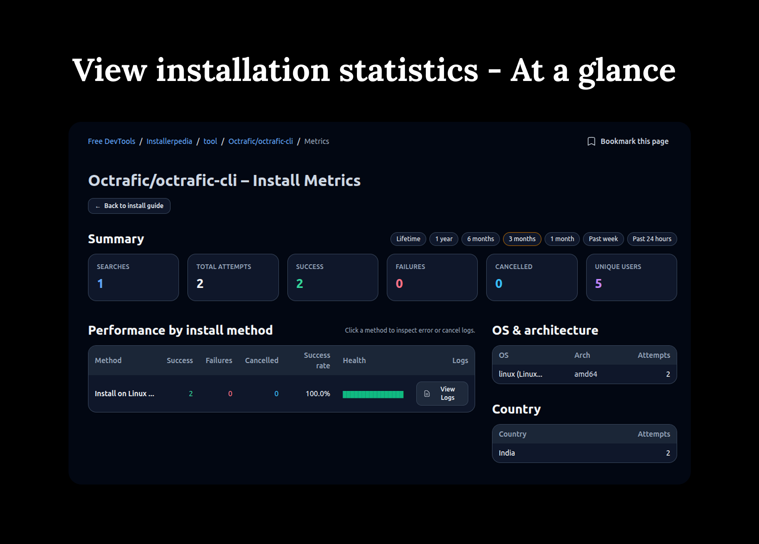This screenshot has width=759, height=544.
Task: Click the Failures column header
Action: pyautogui.click(x=219, y=361)
